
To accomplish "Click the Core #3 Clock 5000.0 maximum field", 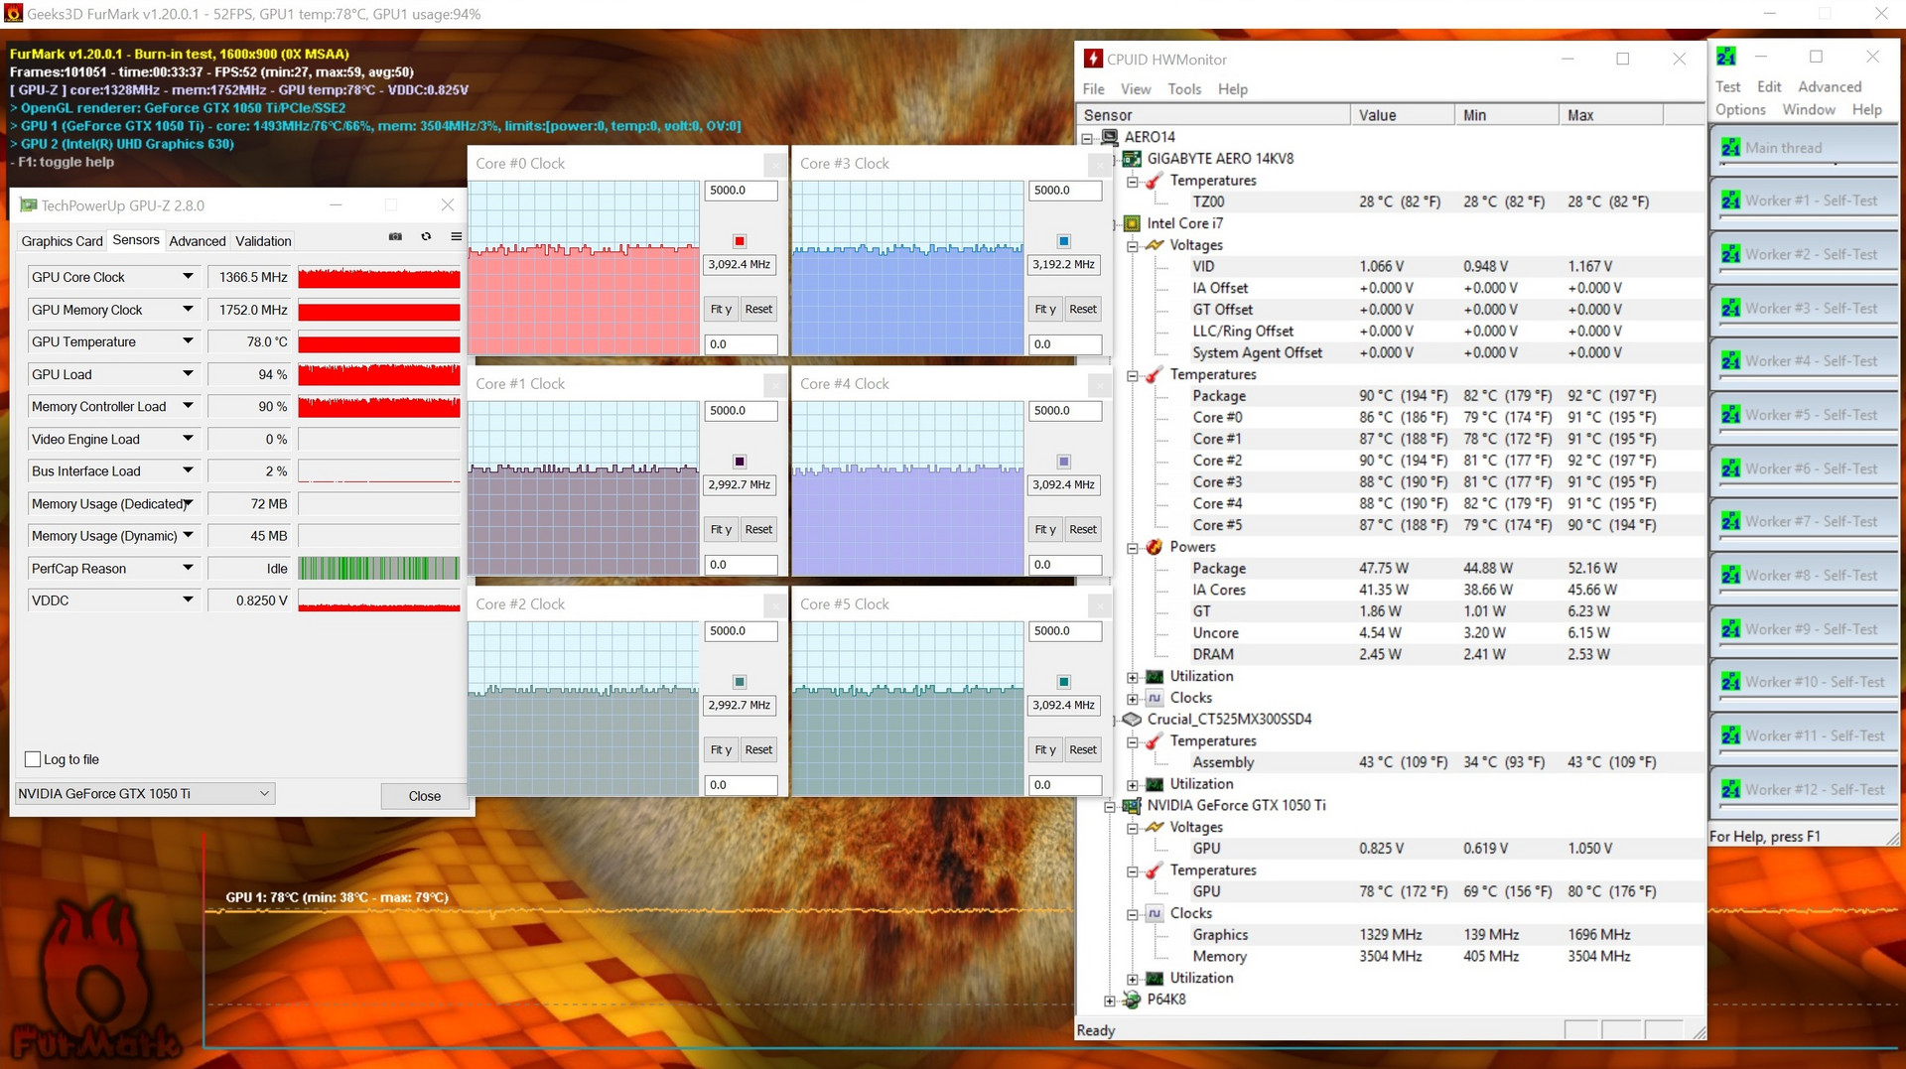I will [1065, 191].
